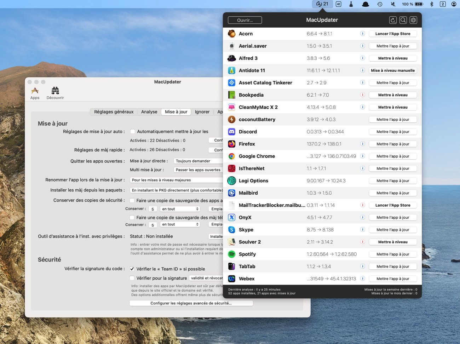Screen dimensions: 460x344
Task: Open the gear settings icon in MacUpdater popup
Action: tap(413, 20)
